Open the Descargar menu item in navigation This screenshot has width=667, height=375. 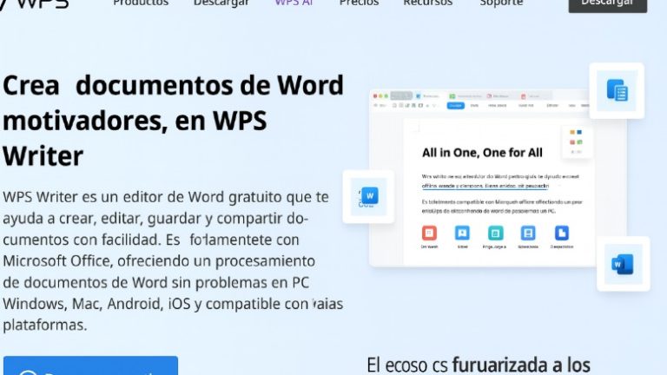tap(221, 3)
